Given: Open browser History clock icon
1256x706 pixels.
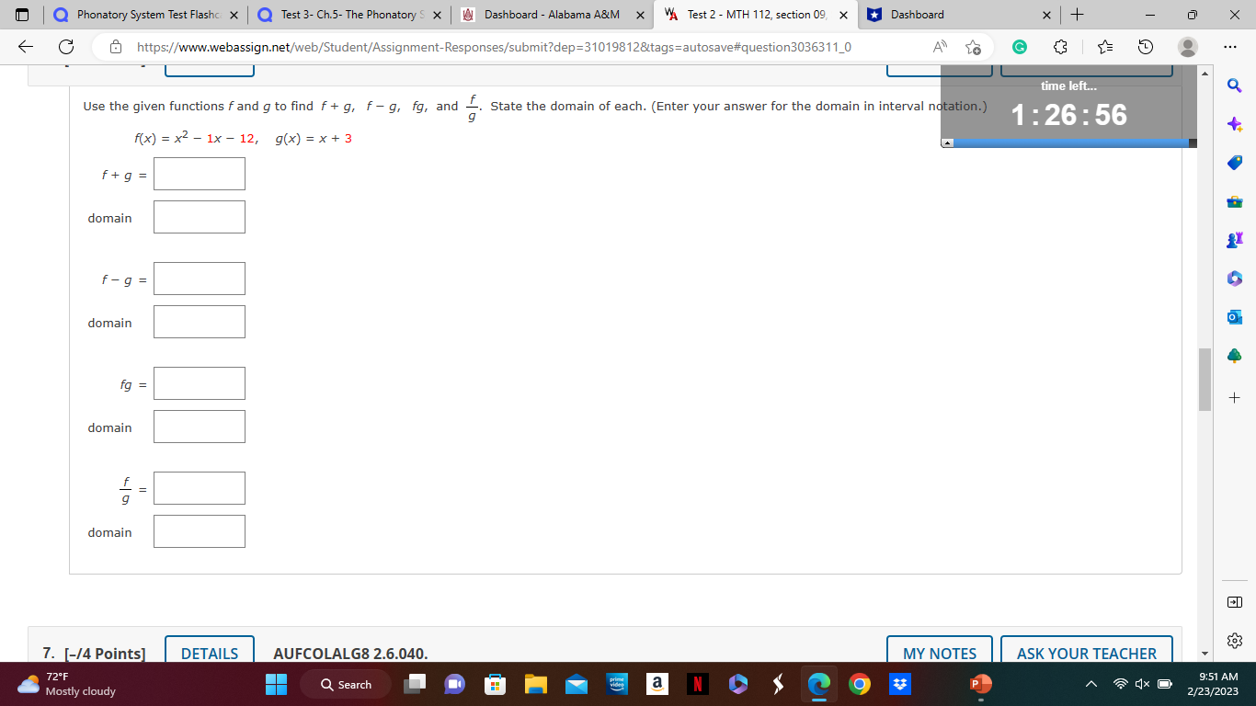Looking at the screenshot, I should click(x=1146, y=47).
